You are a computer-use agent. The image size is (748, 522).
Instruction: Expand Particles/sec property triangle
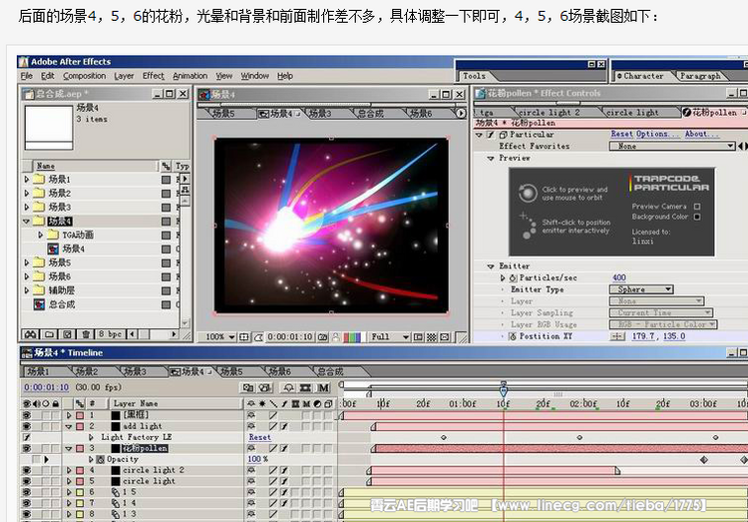click(x=503, y=277)
